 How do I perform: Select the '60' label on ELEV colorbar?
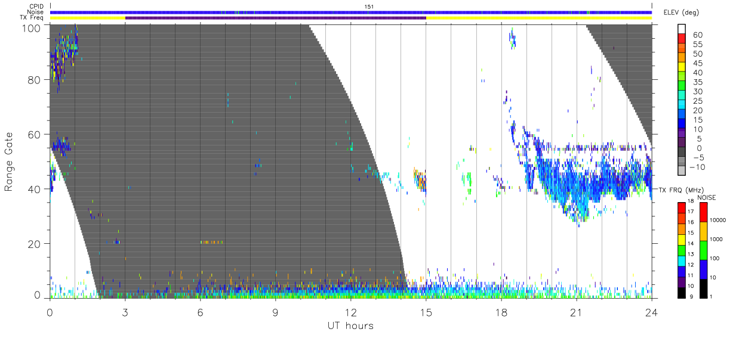point(697,35)
